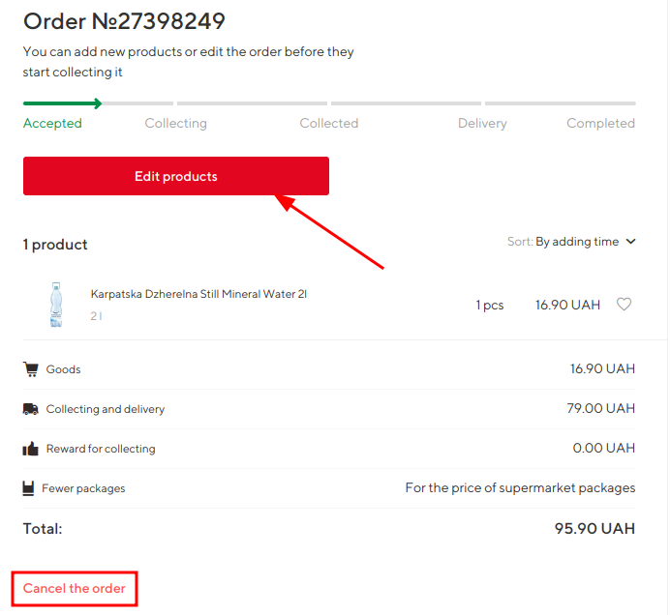Select the Collecting progress step
The image size is (670, 615).
pyautogui.click(x=175, y=124)
